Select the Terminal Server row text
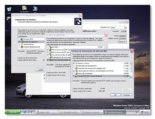 [x=28, y=44]
